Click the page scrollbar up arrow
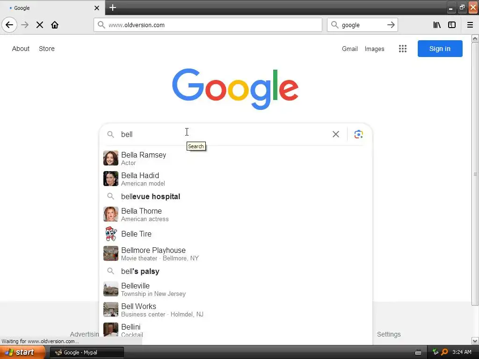 (475, 38)
